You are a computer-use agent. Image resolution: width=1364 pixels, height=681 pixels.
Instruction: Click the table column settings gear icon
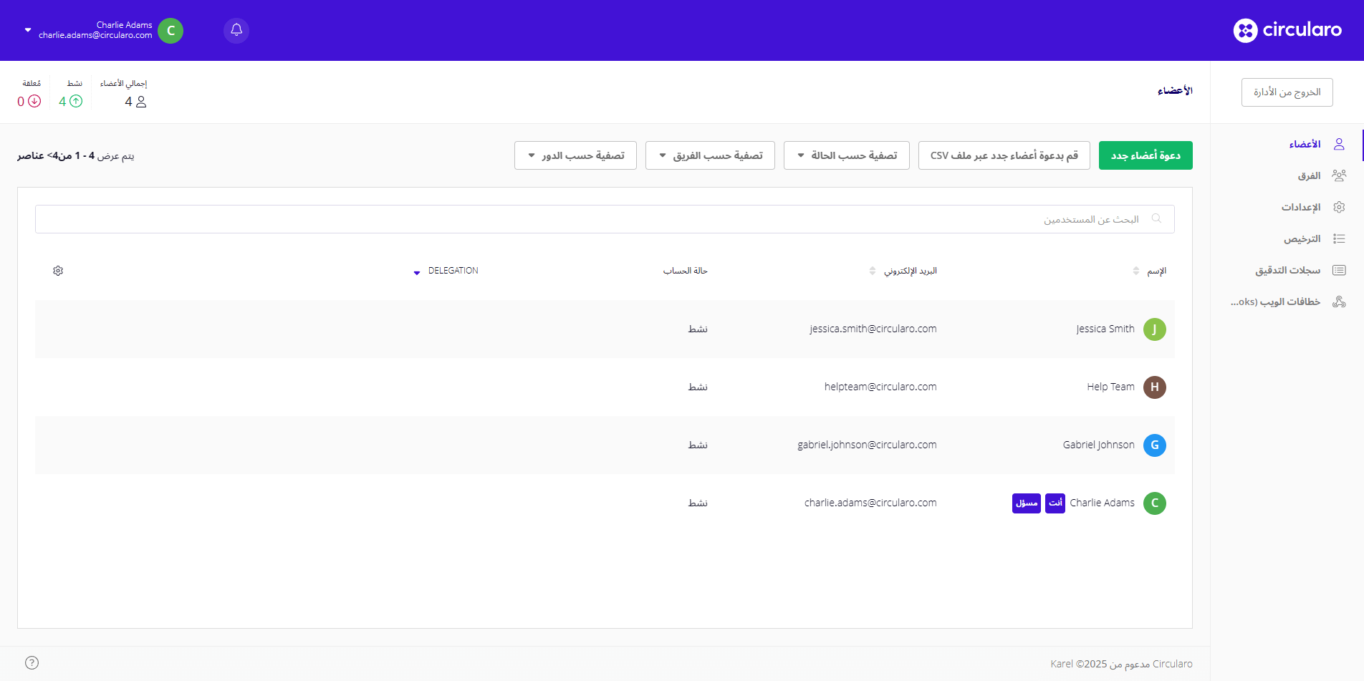pyautogui.click(x=58, y=271)
